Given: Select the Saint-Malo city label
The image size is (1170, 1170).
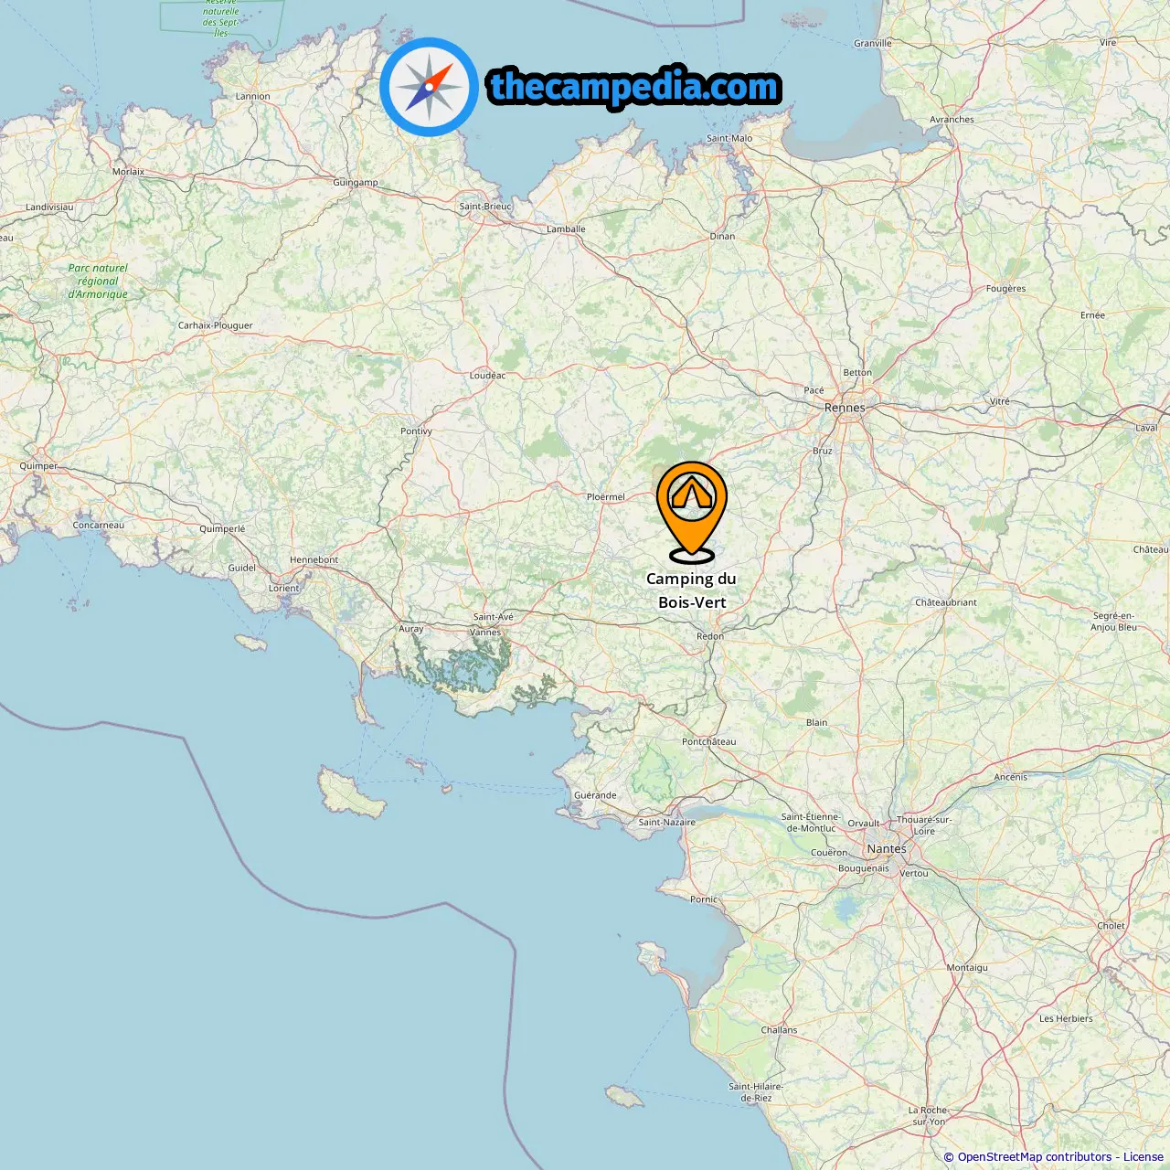Looking at the screenshot, I should tap(729, 138).
